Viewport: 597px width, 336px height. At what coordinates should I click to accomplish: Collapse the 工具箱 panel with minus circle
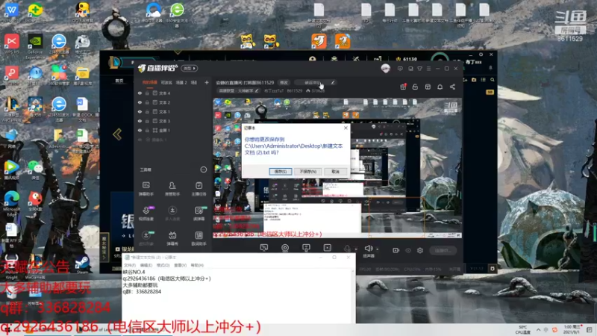[203, 169]
